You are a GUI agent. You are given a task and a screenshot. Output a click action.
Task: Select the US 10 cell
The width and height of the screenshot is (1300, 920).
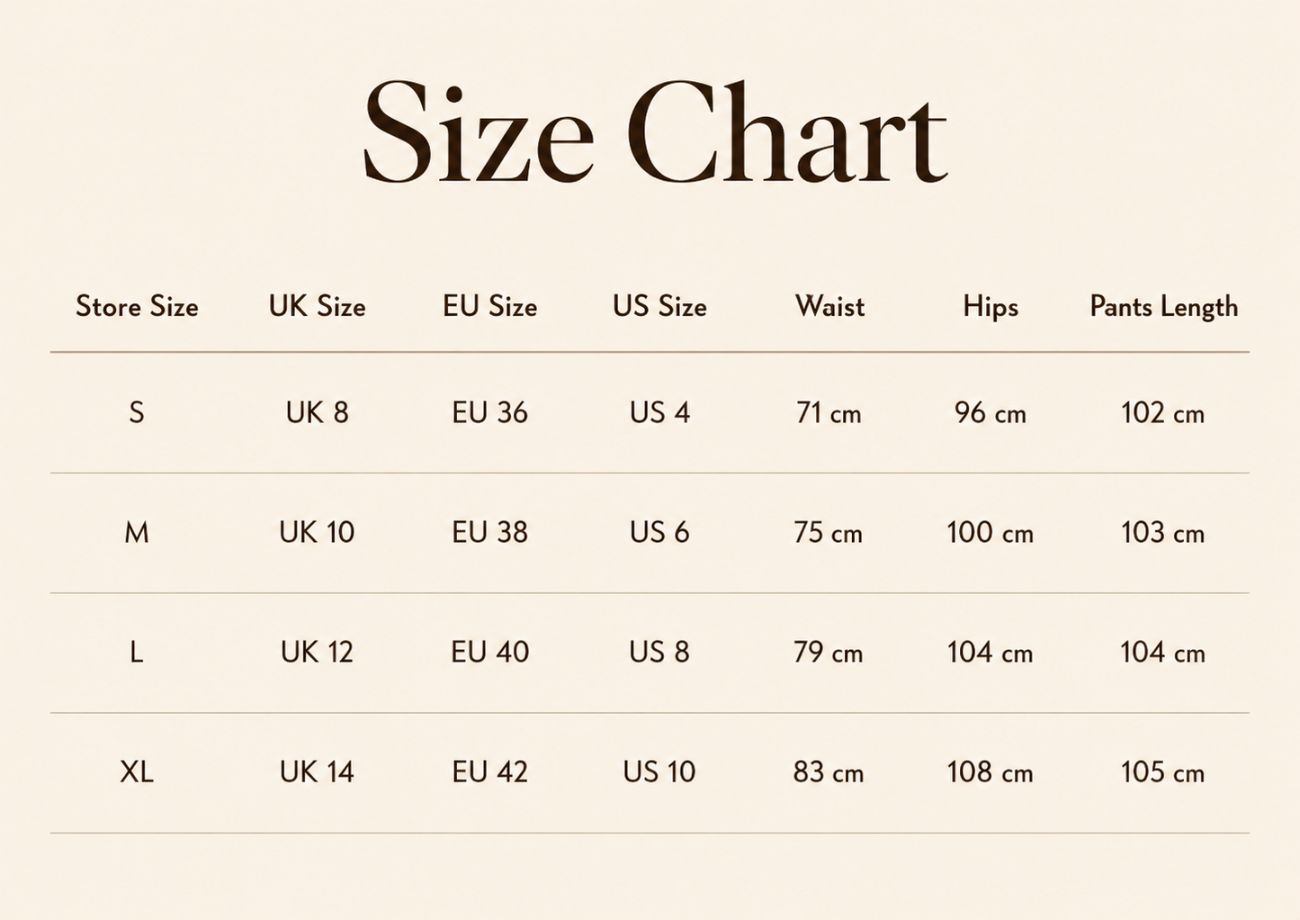point(659,771)
